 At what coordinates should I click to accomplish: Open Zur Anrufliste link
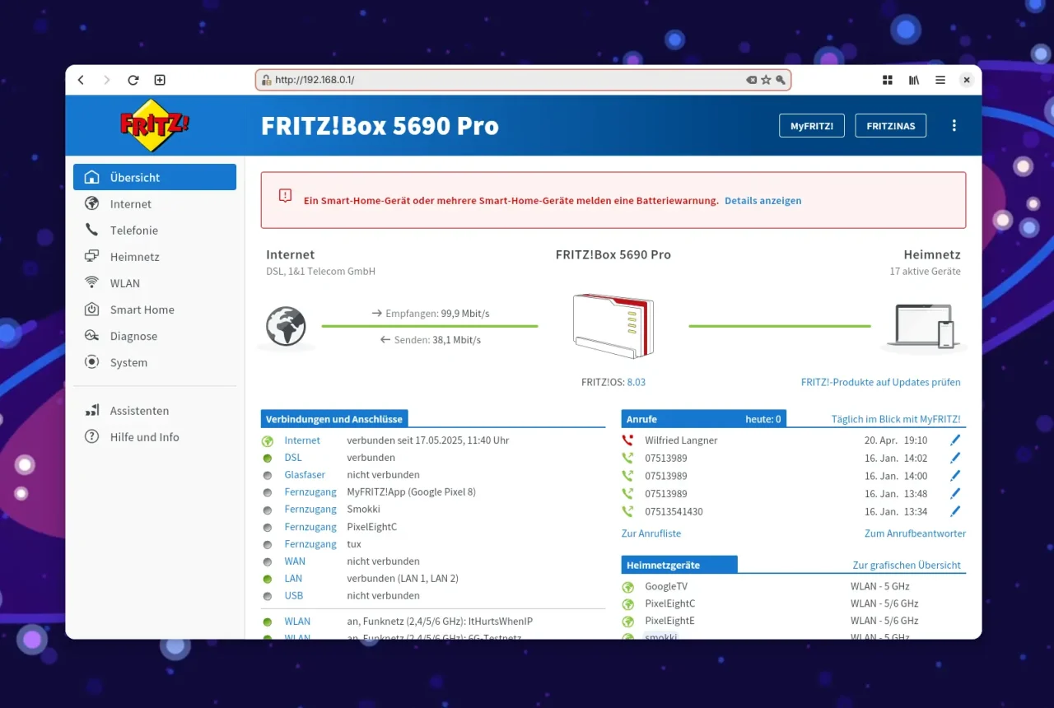651,533
